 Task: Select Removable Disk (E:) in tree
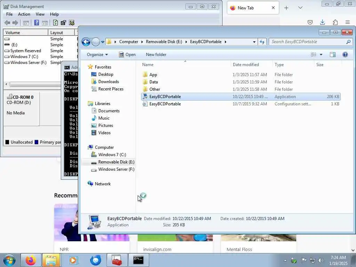click(113, 162)
